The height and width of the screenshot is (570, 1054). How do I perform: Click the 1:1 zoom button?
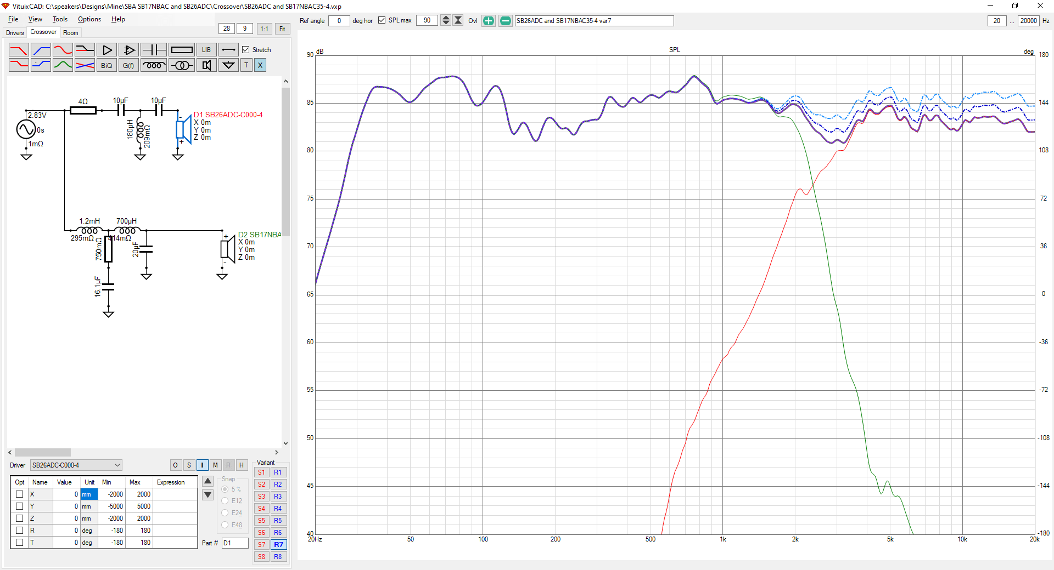(264, 29)
